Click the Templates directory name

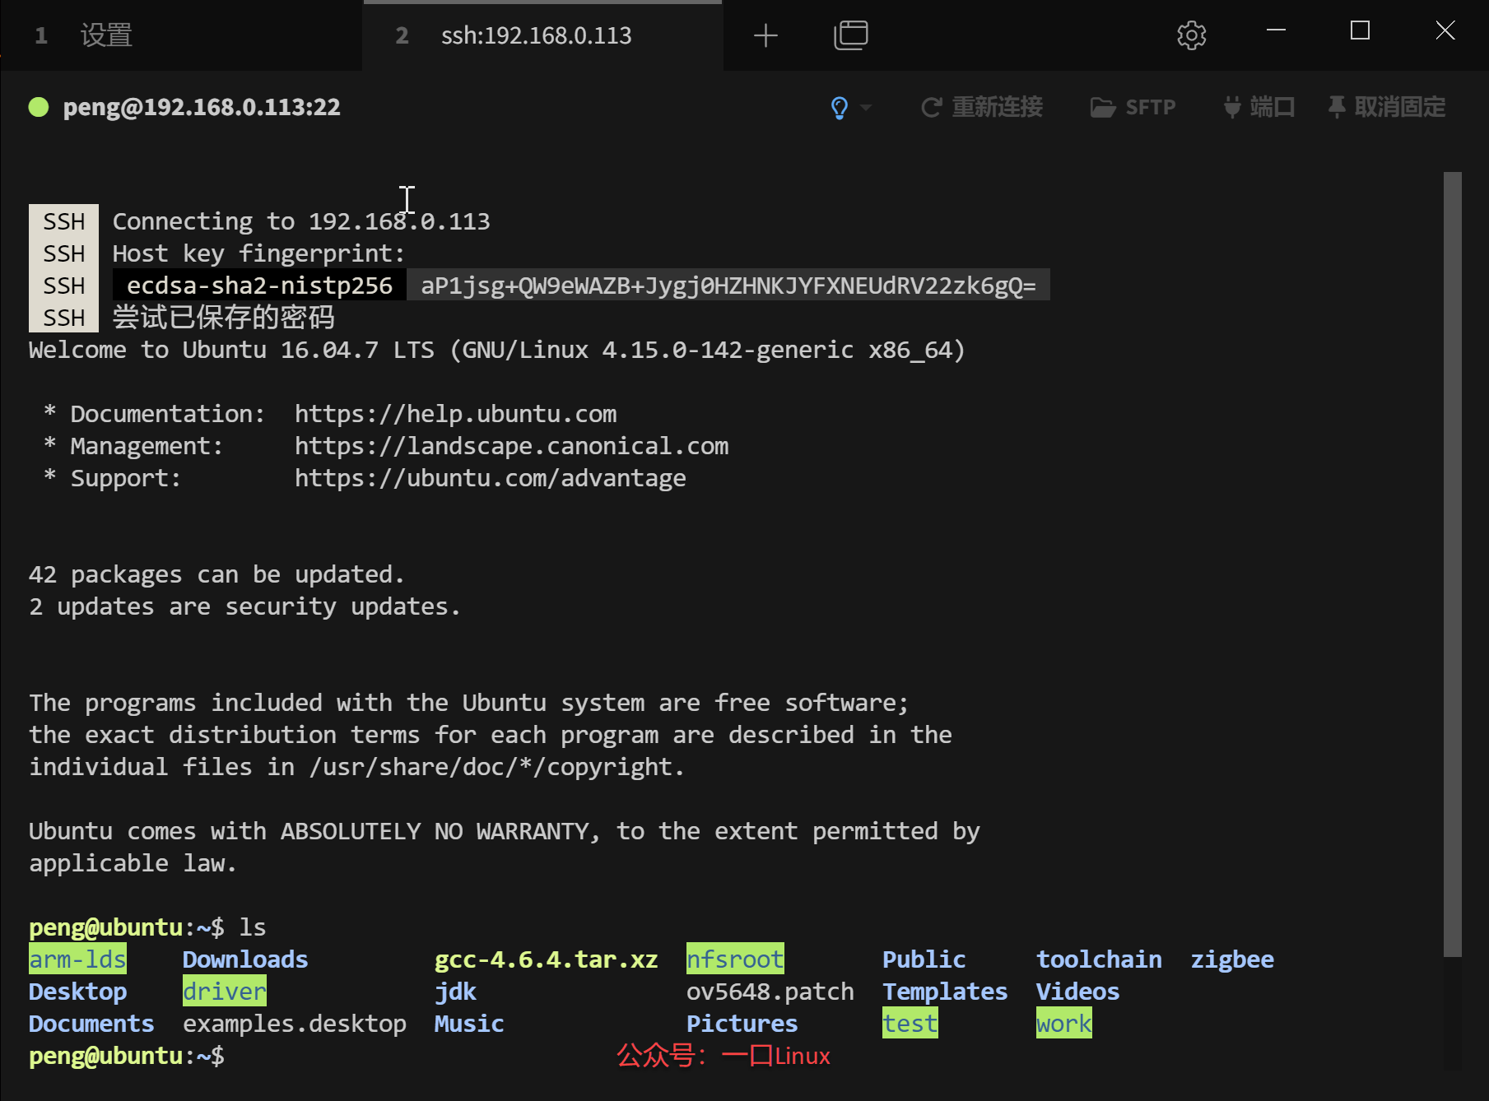click(945, 992)
